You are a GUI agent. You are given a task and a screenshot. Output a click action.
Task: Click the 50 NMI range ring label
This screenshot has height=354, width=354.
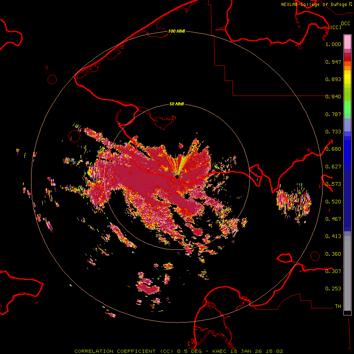point(177,104)
